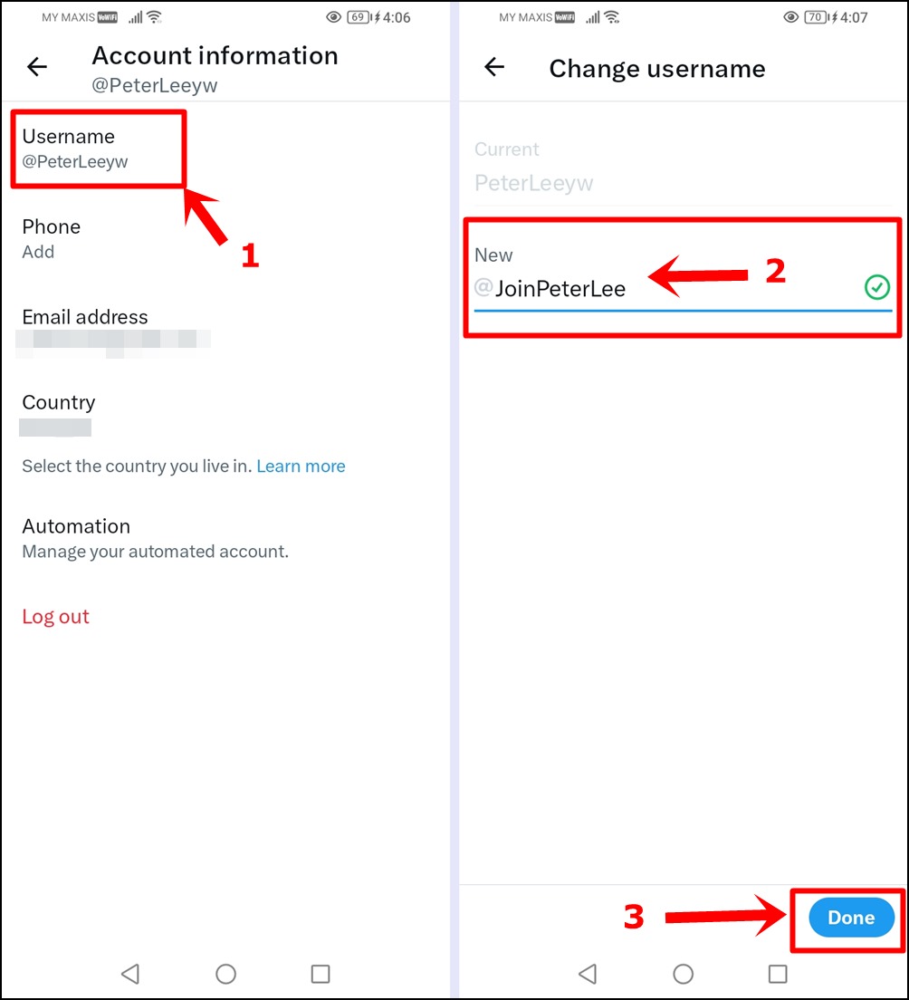Tap the battery level indicator
The height and width of the screenshot is (1000, 909).
click(x=356, y=16)
